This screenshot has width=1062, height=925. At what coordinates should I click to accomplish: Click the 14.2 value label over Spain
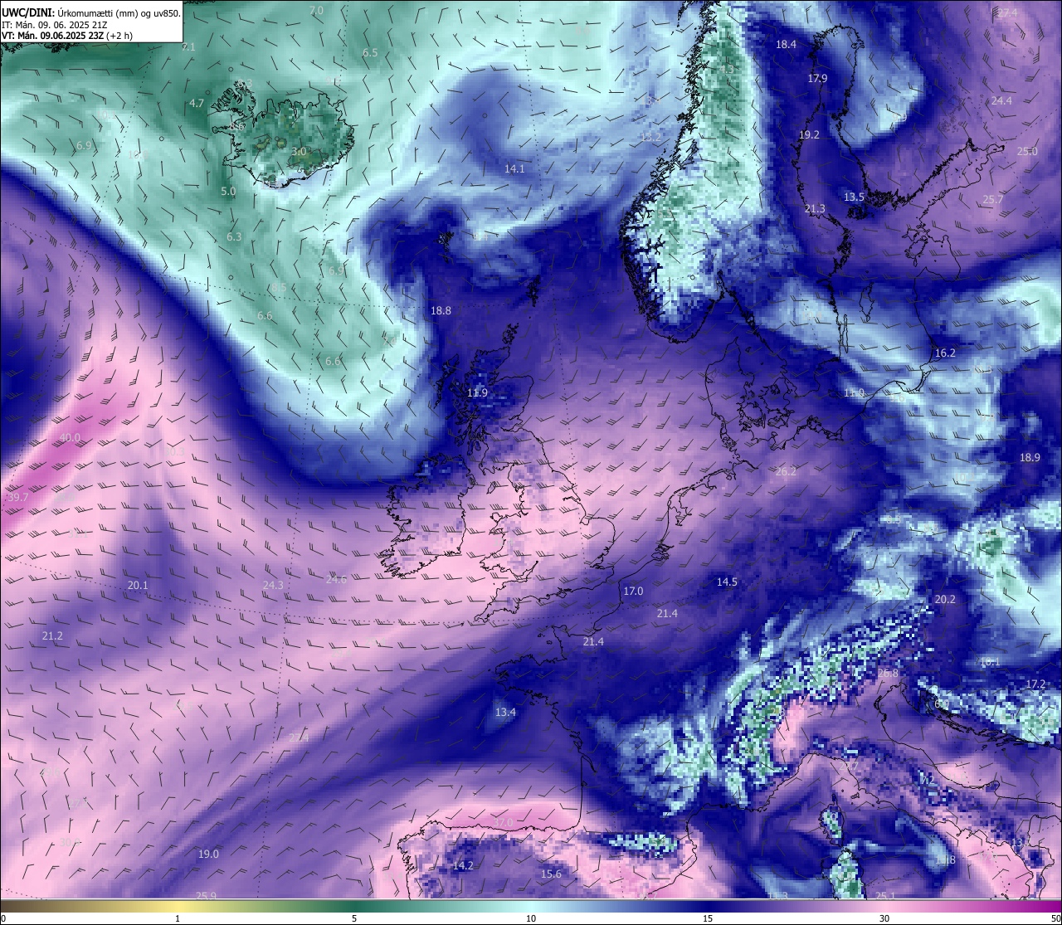pyautogui.click(x=463, y=866)
